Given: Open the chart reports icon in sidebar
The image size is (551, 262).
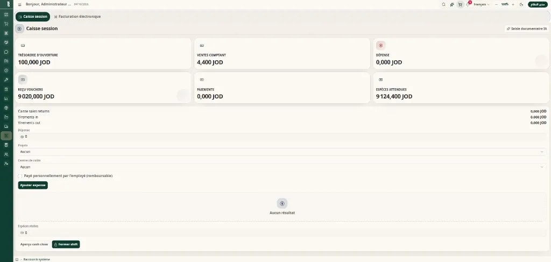Looking at the screenshot, I should [6, 98].
